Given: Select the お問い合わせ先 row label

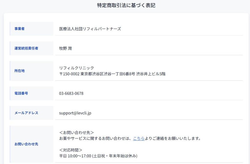Looking at the screenshot, I should pos(26,144).
